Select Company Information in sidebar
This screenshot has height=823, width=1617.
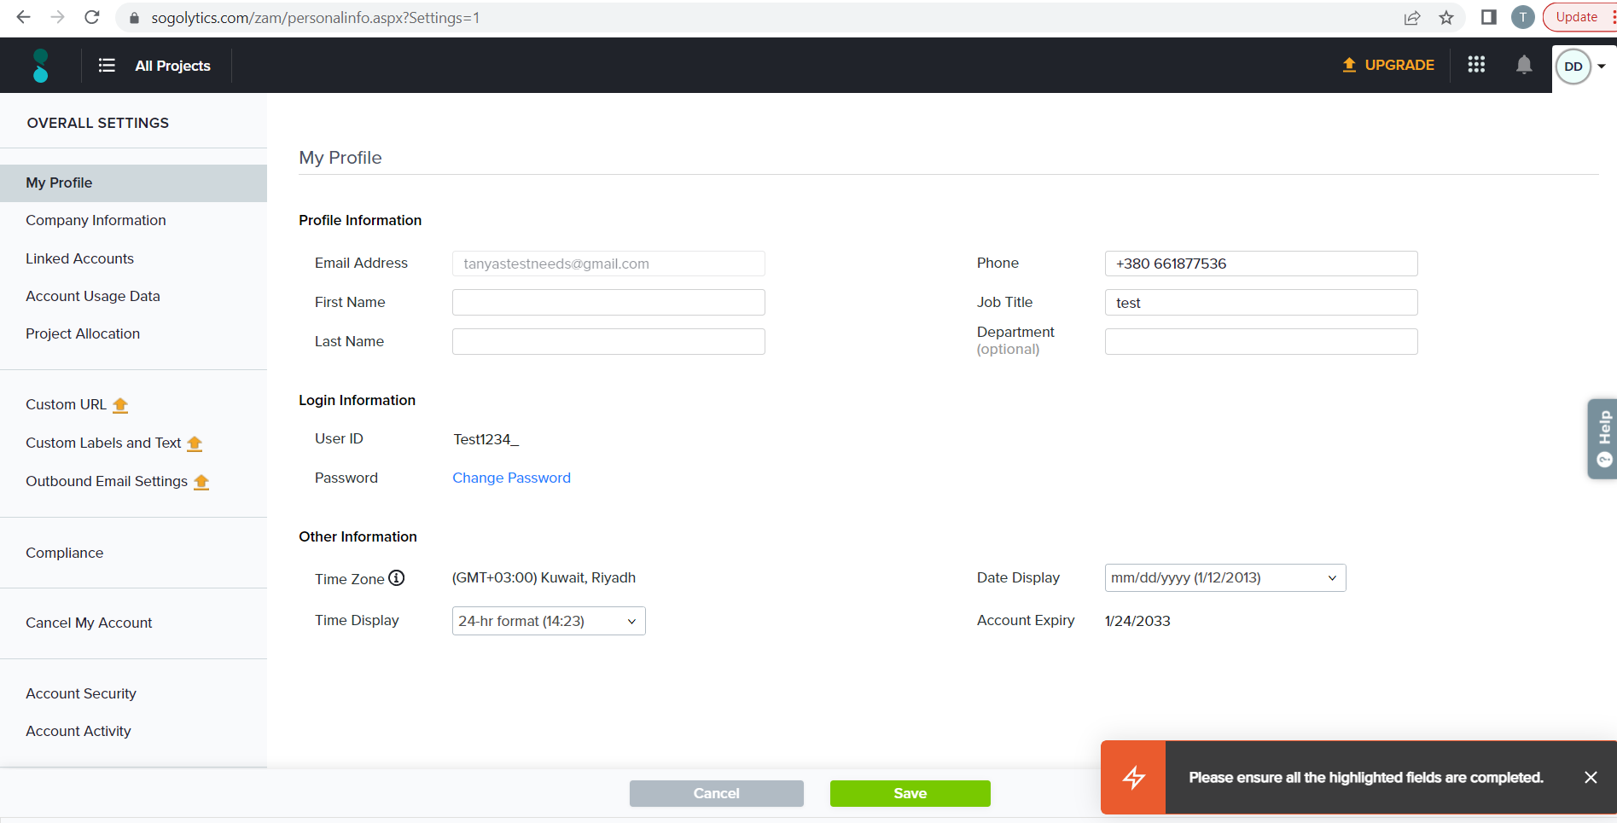pos(96,220)
